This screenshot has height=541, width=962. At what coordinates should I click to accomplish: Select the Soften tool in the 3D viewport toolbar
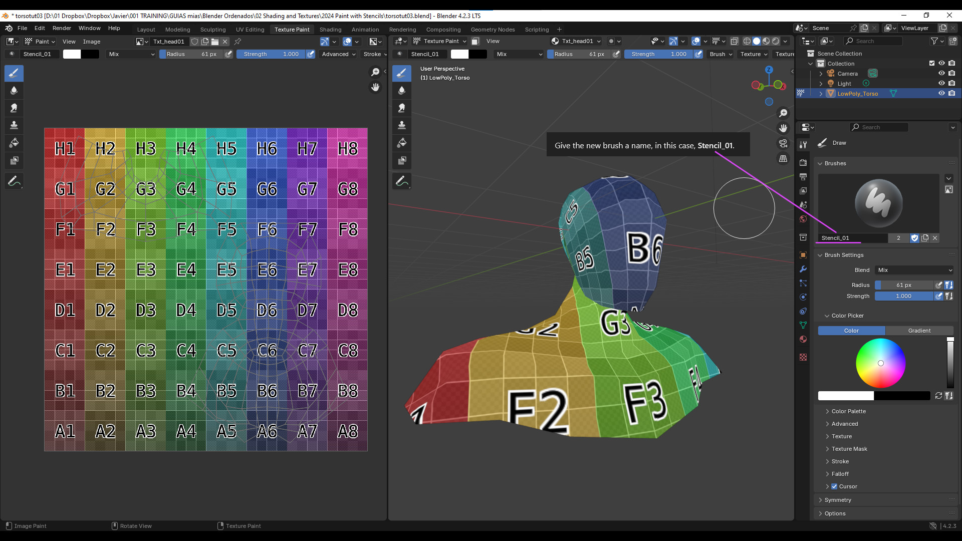[402, 91]
